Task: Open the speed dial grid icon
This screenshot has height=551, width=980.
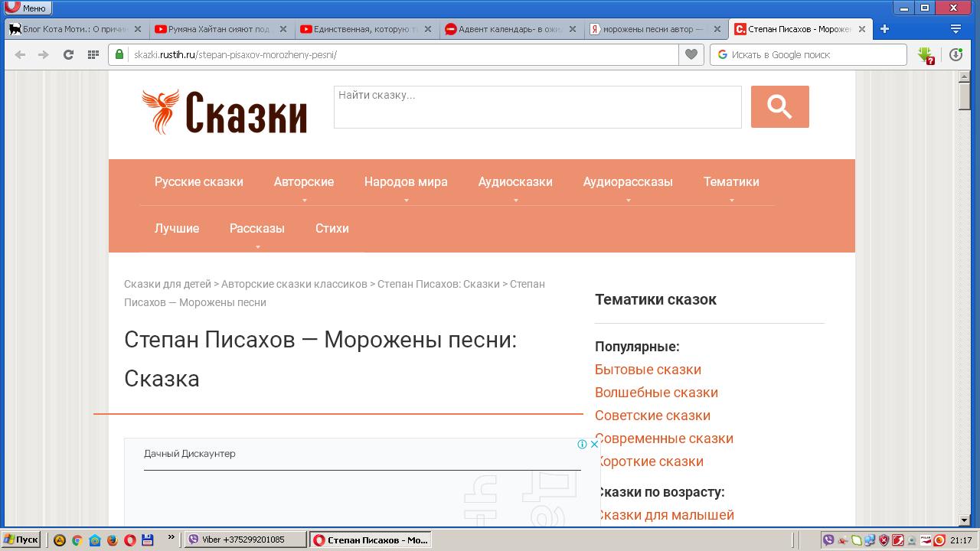Action: (x=93, y=54)
